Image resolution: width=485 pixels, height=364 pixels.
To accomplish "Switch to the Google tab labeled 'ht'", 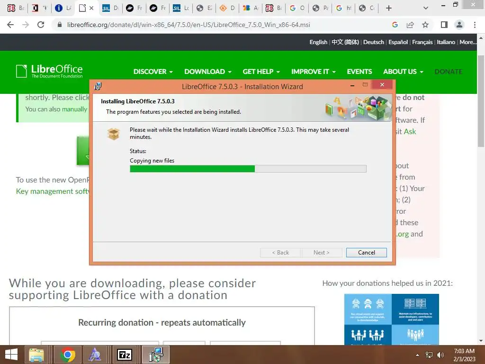I will pos(344,8).
